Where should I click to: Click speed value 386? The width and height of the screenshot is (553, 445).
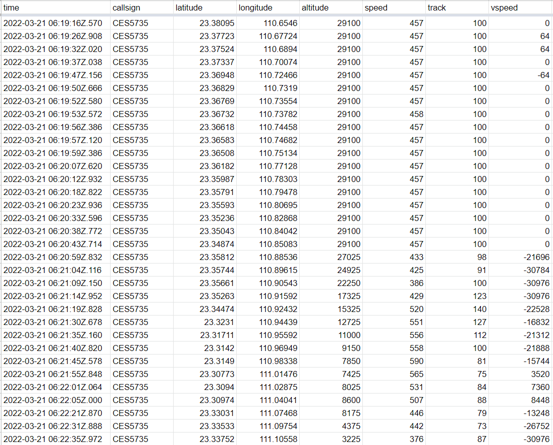click(x=416, y=283)
